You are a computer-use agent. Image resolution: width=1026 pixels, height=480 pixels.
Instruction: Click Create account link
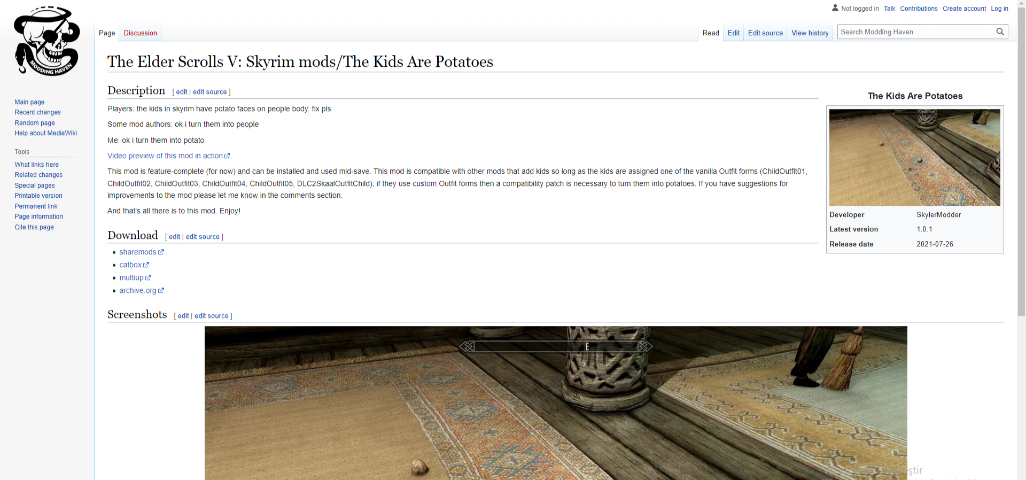[965, 9]
